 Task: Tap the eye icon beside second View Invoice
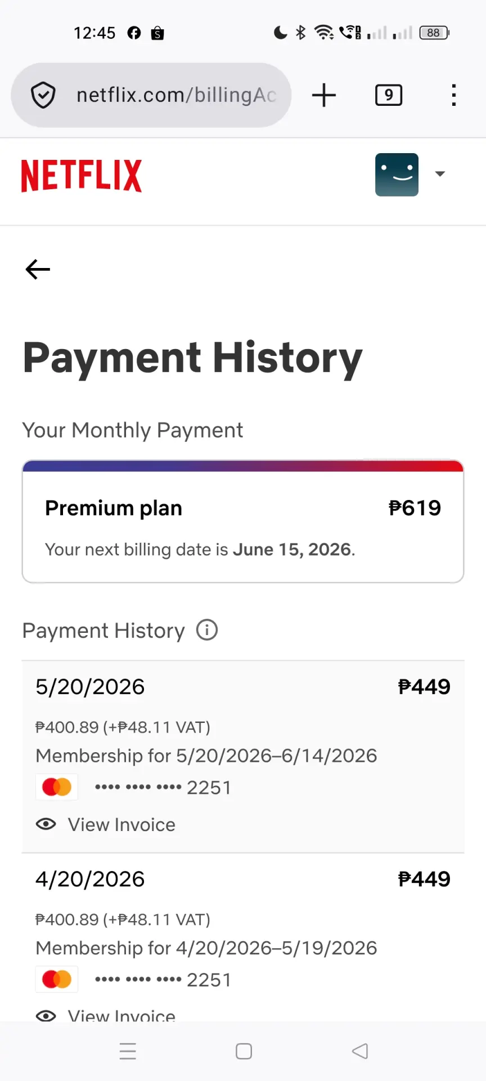tap(46, 1015)
